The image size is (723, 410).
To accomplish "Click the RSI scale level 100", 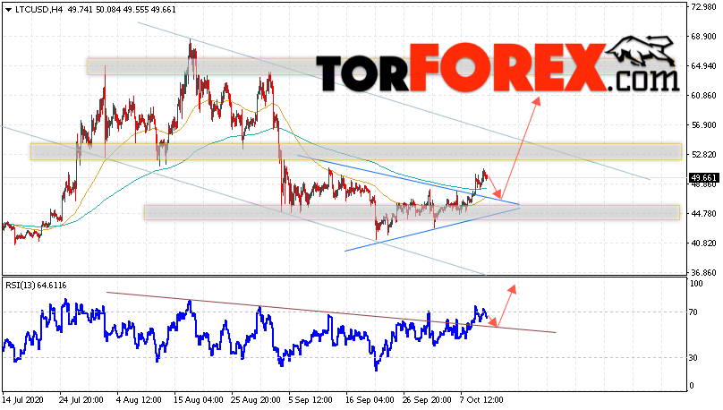I will pos(696,284).
